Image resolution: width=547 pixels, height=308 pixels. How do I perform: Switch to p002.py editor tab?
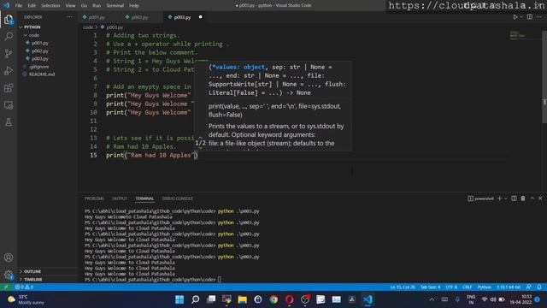click(x=139, y=17)
